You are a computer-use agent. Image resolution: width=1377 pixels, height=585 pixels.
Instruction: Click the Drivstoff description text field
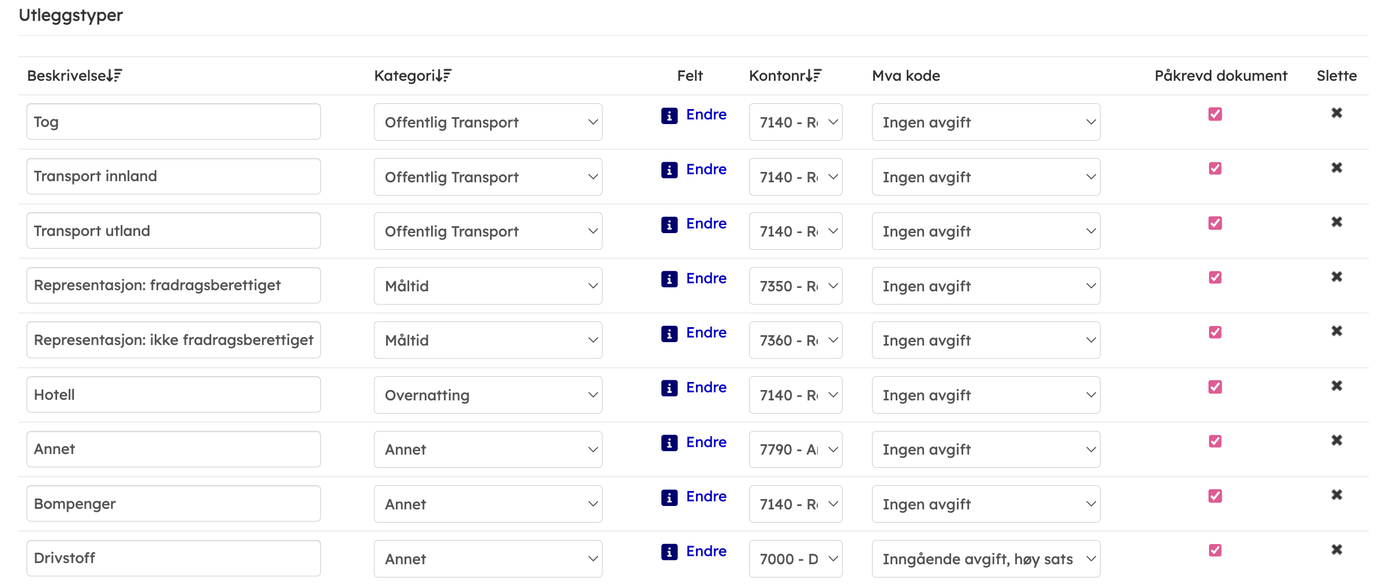tap(173, 558)
